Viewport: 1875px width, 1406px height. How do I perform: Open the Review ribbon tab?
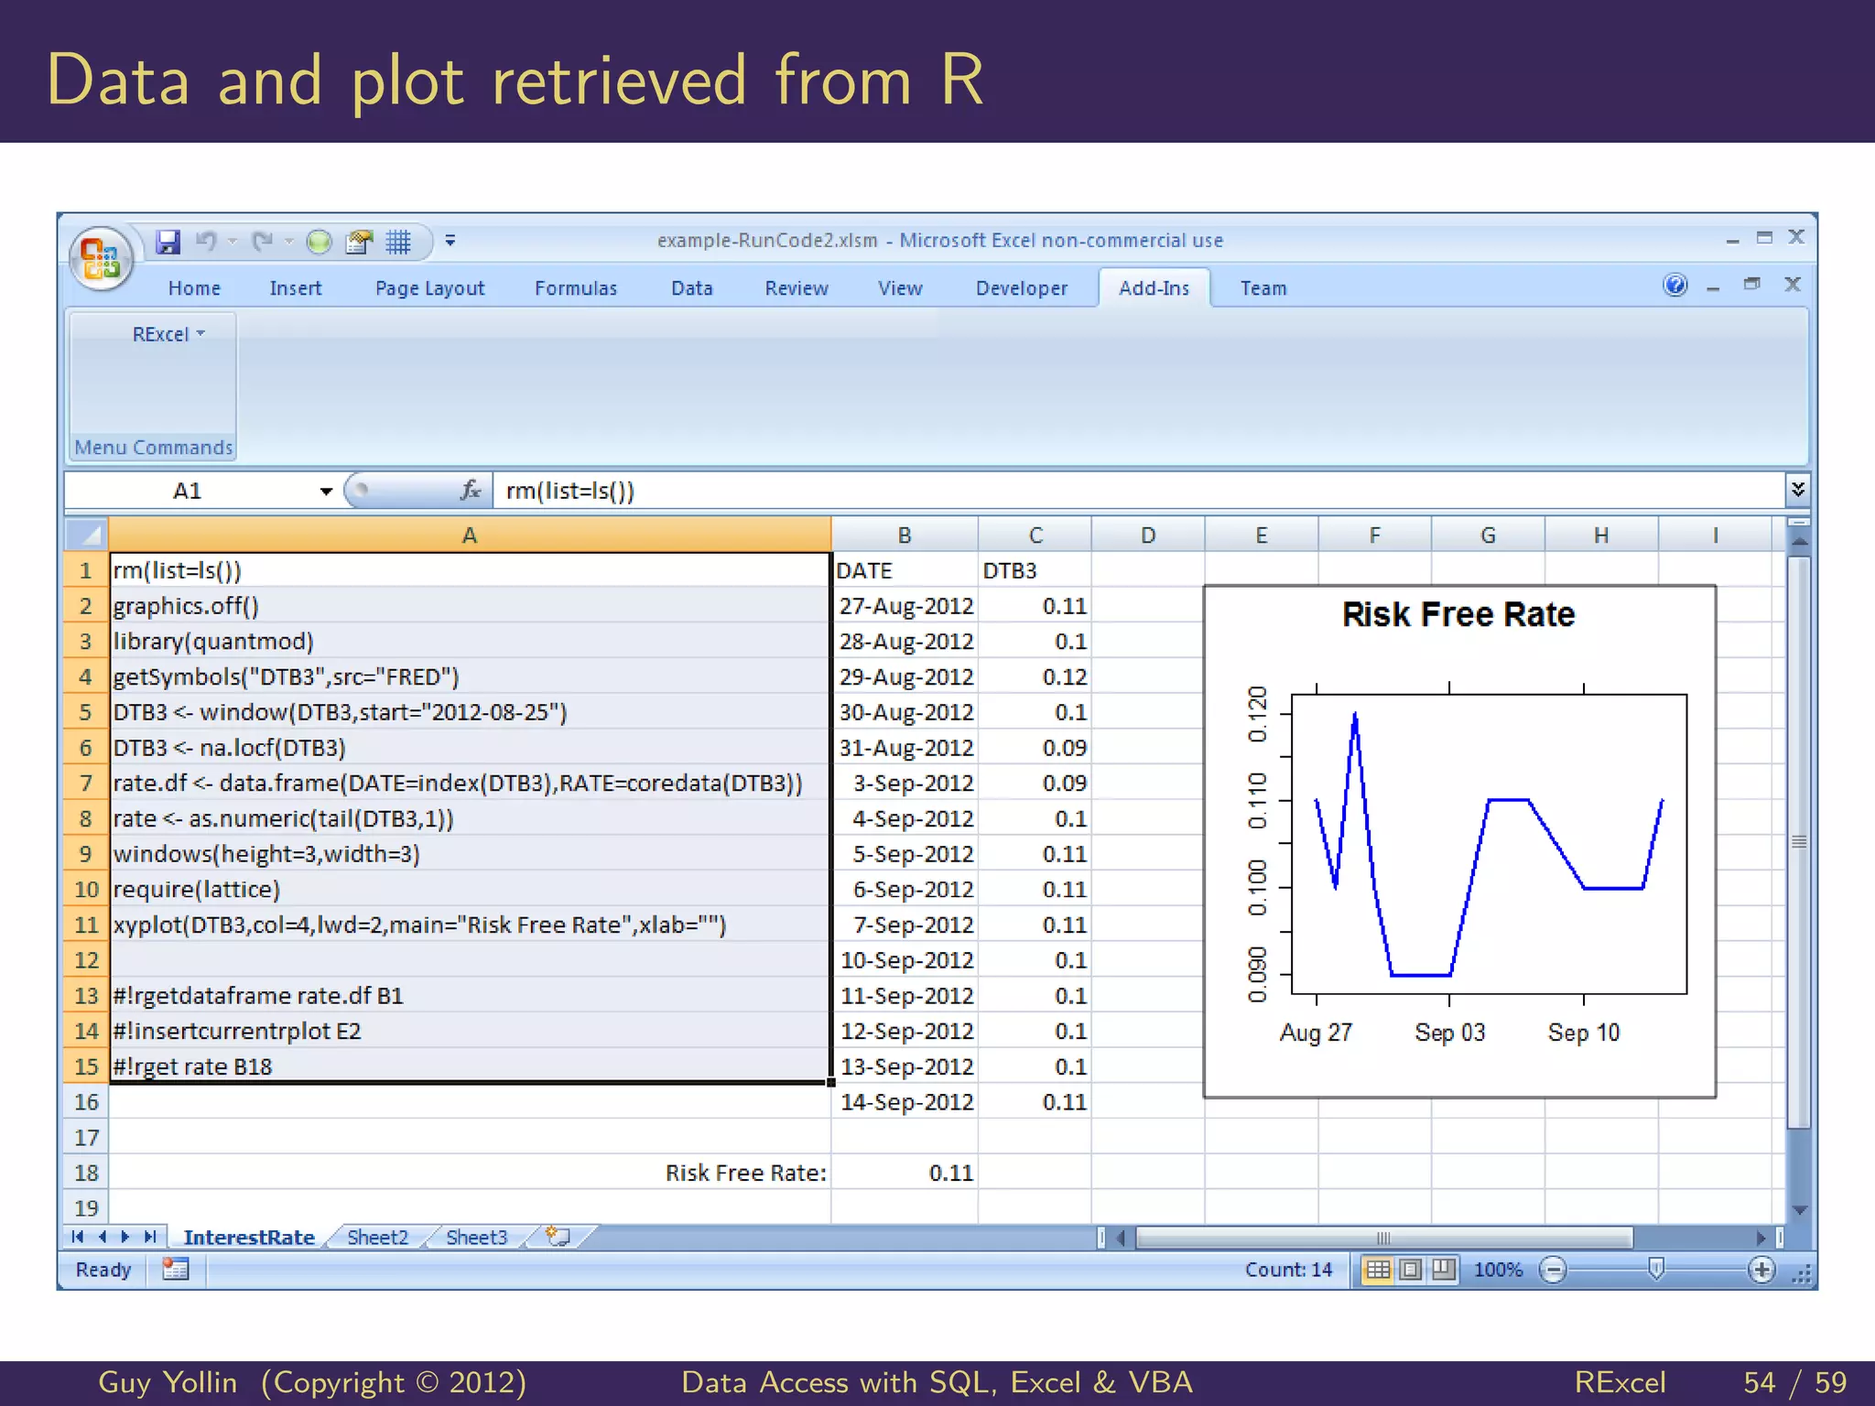pyautogui.click(x=797, y=288)
